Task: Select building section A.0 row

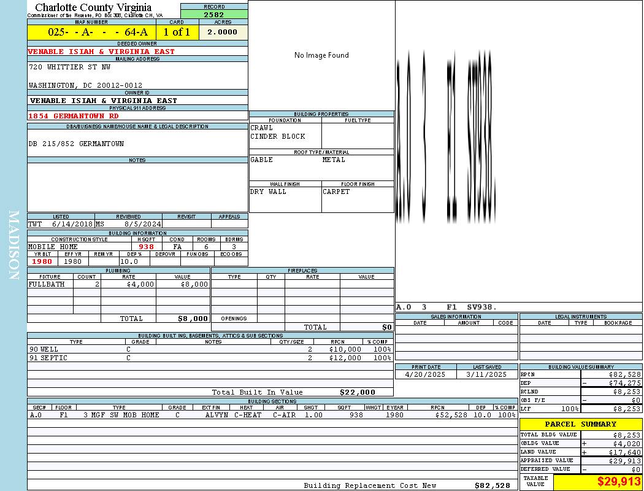Action: point(272,415)
